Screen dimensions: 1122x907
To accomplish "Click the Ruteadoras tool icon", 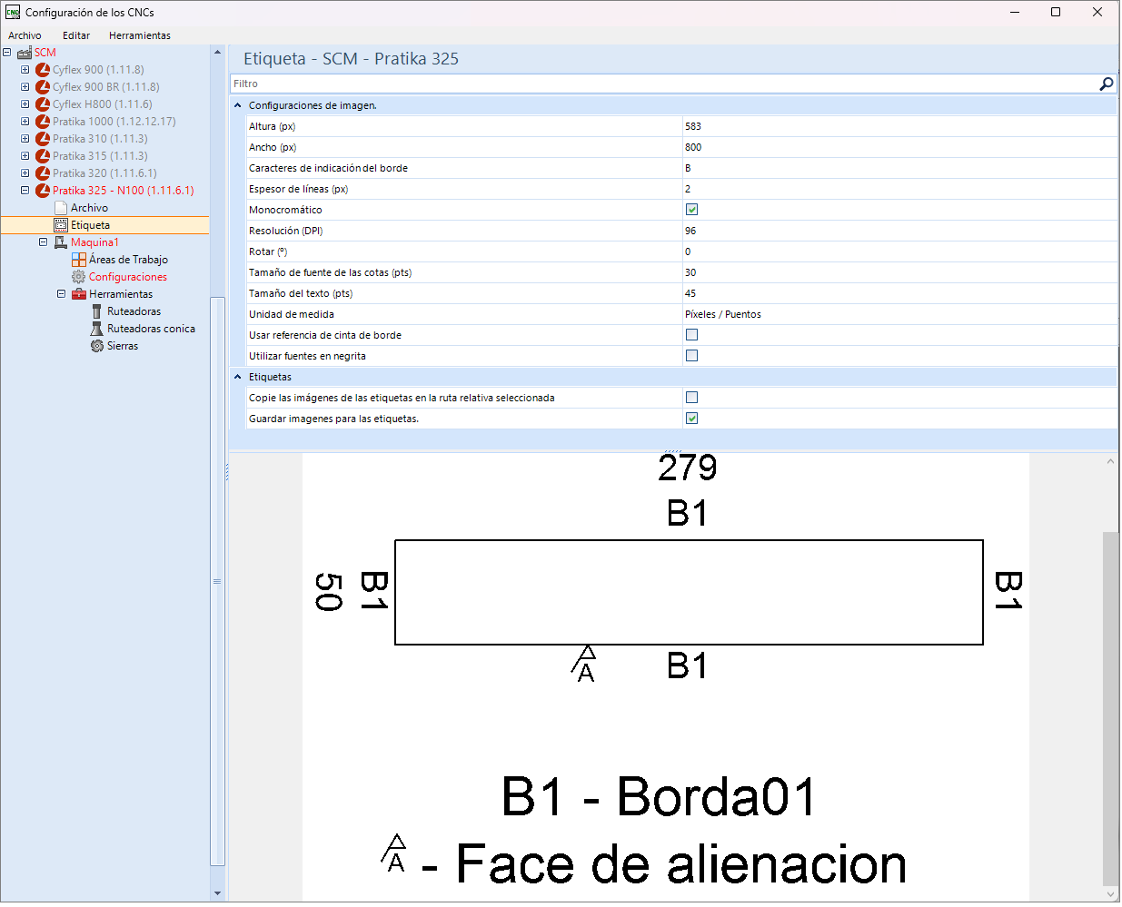I will tap(97, 311).
